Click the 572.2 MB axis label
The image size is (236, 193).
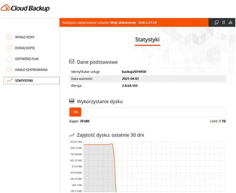click(77, 166)
